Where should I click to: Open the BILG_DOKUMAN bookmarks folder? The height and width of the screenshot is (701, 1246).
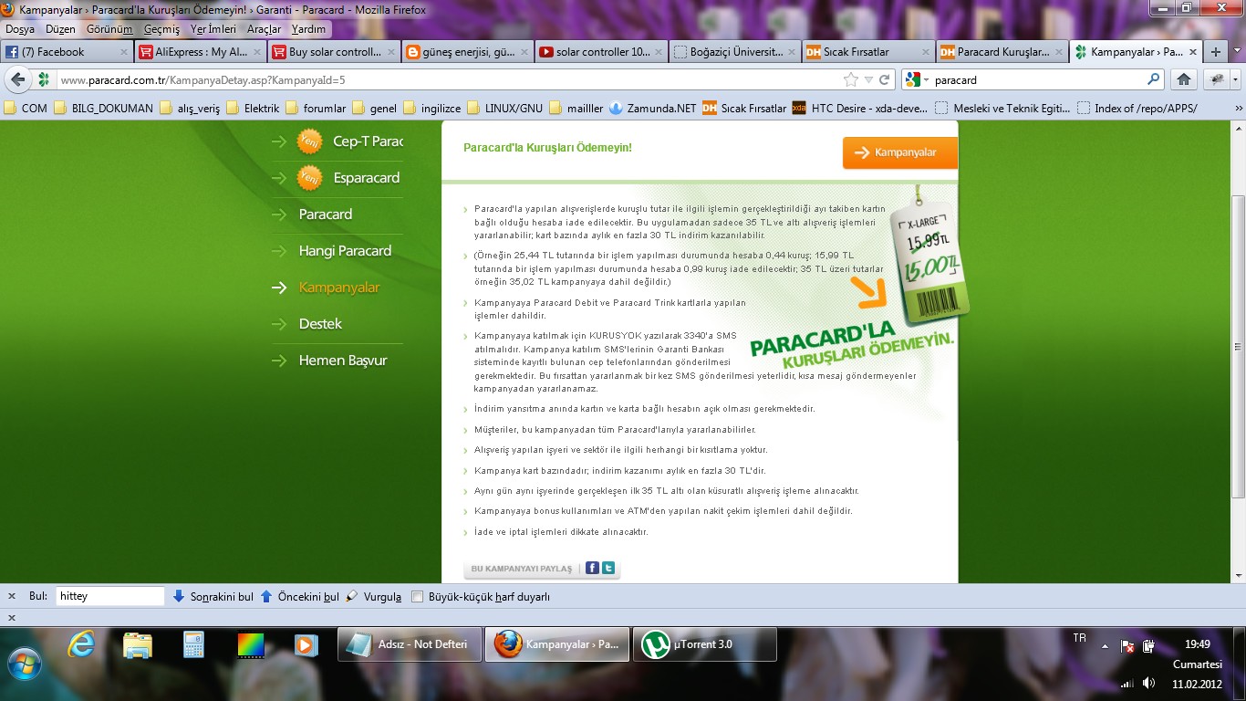[104, 108]
